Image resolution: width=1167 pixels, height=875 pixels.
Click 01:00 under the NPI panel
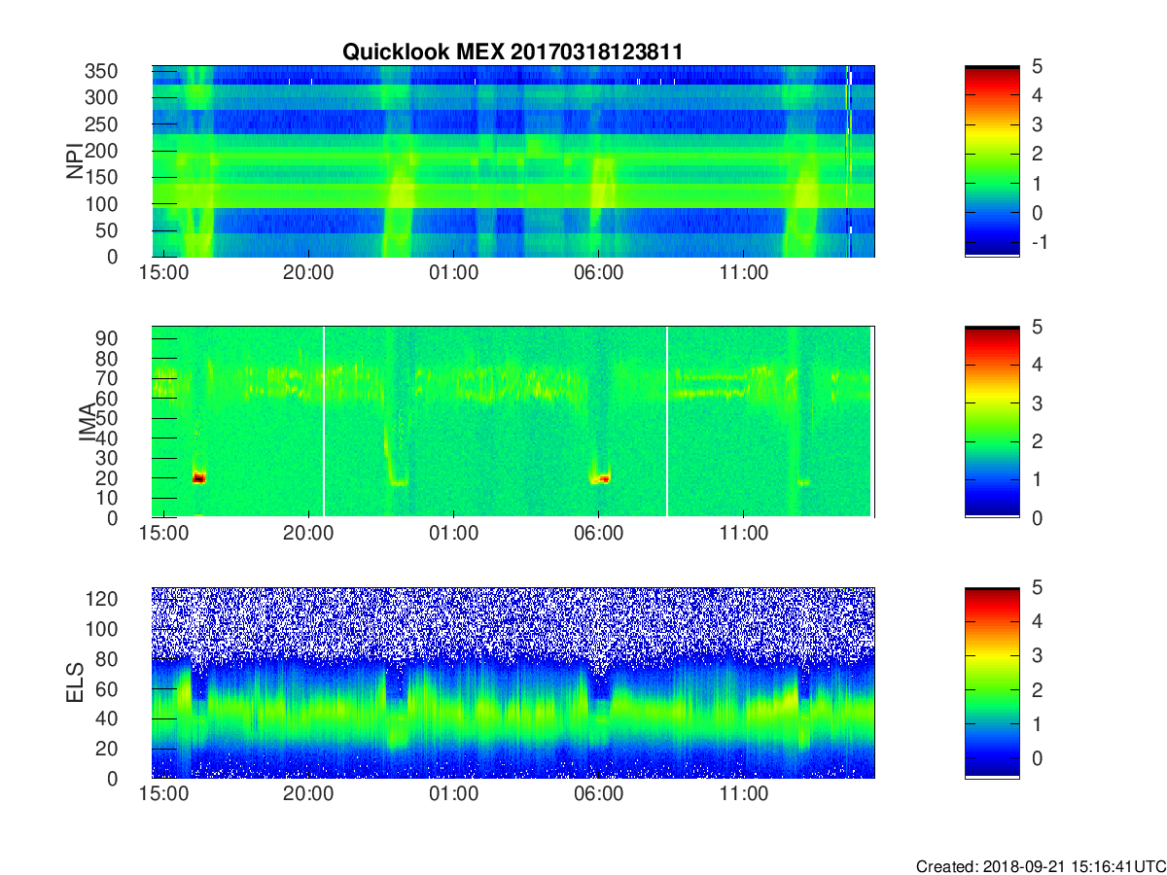(x=453, y=273)
